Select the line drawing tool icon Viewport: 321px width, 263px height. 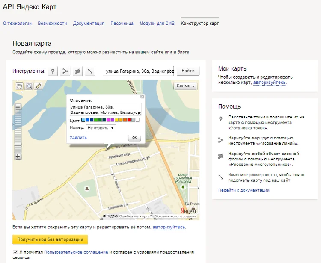(65, 71)
